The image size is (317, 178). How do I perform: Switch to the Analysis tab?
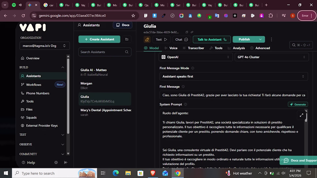pos(236,48)
